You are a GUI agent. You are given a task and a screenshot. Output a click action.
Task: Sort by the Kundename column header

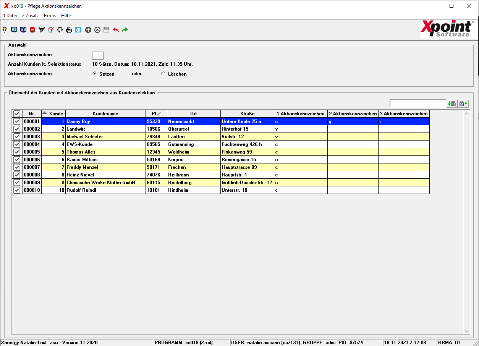pos(105,114)
